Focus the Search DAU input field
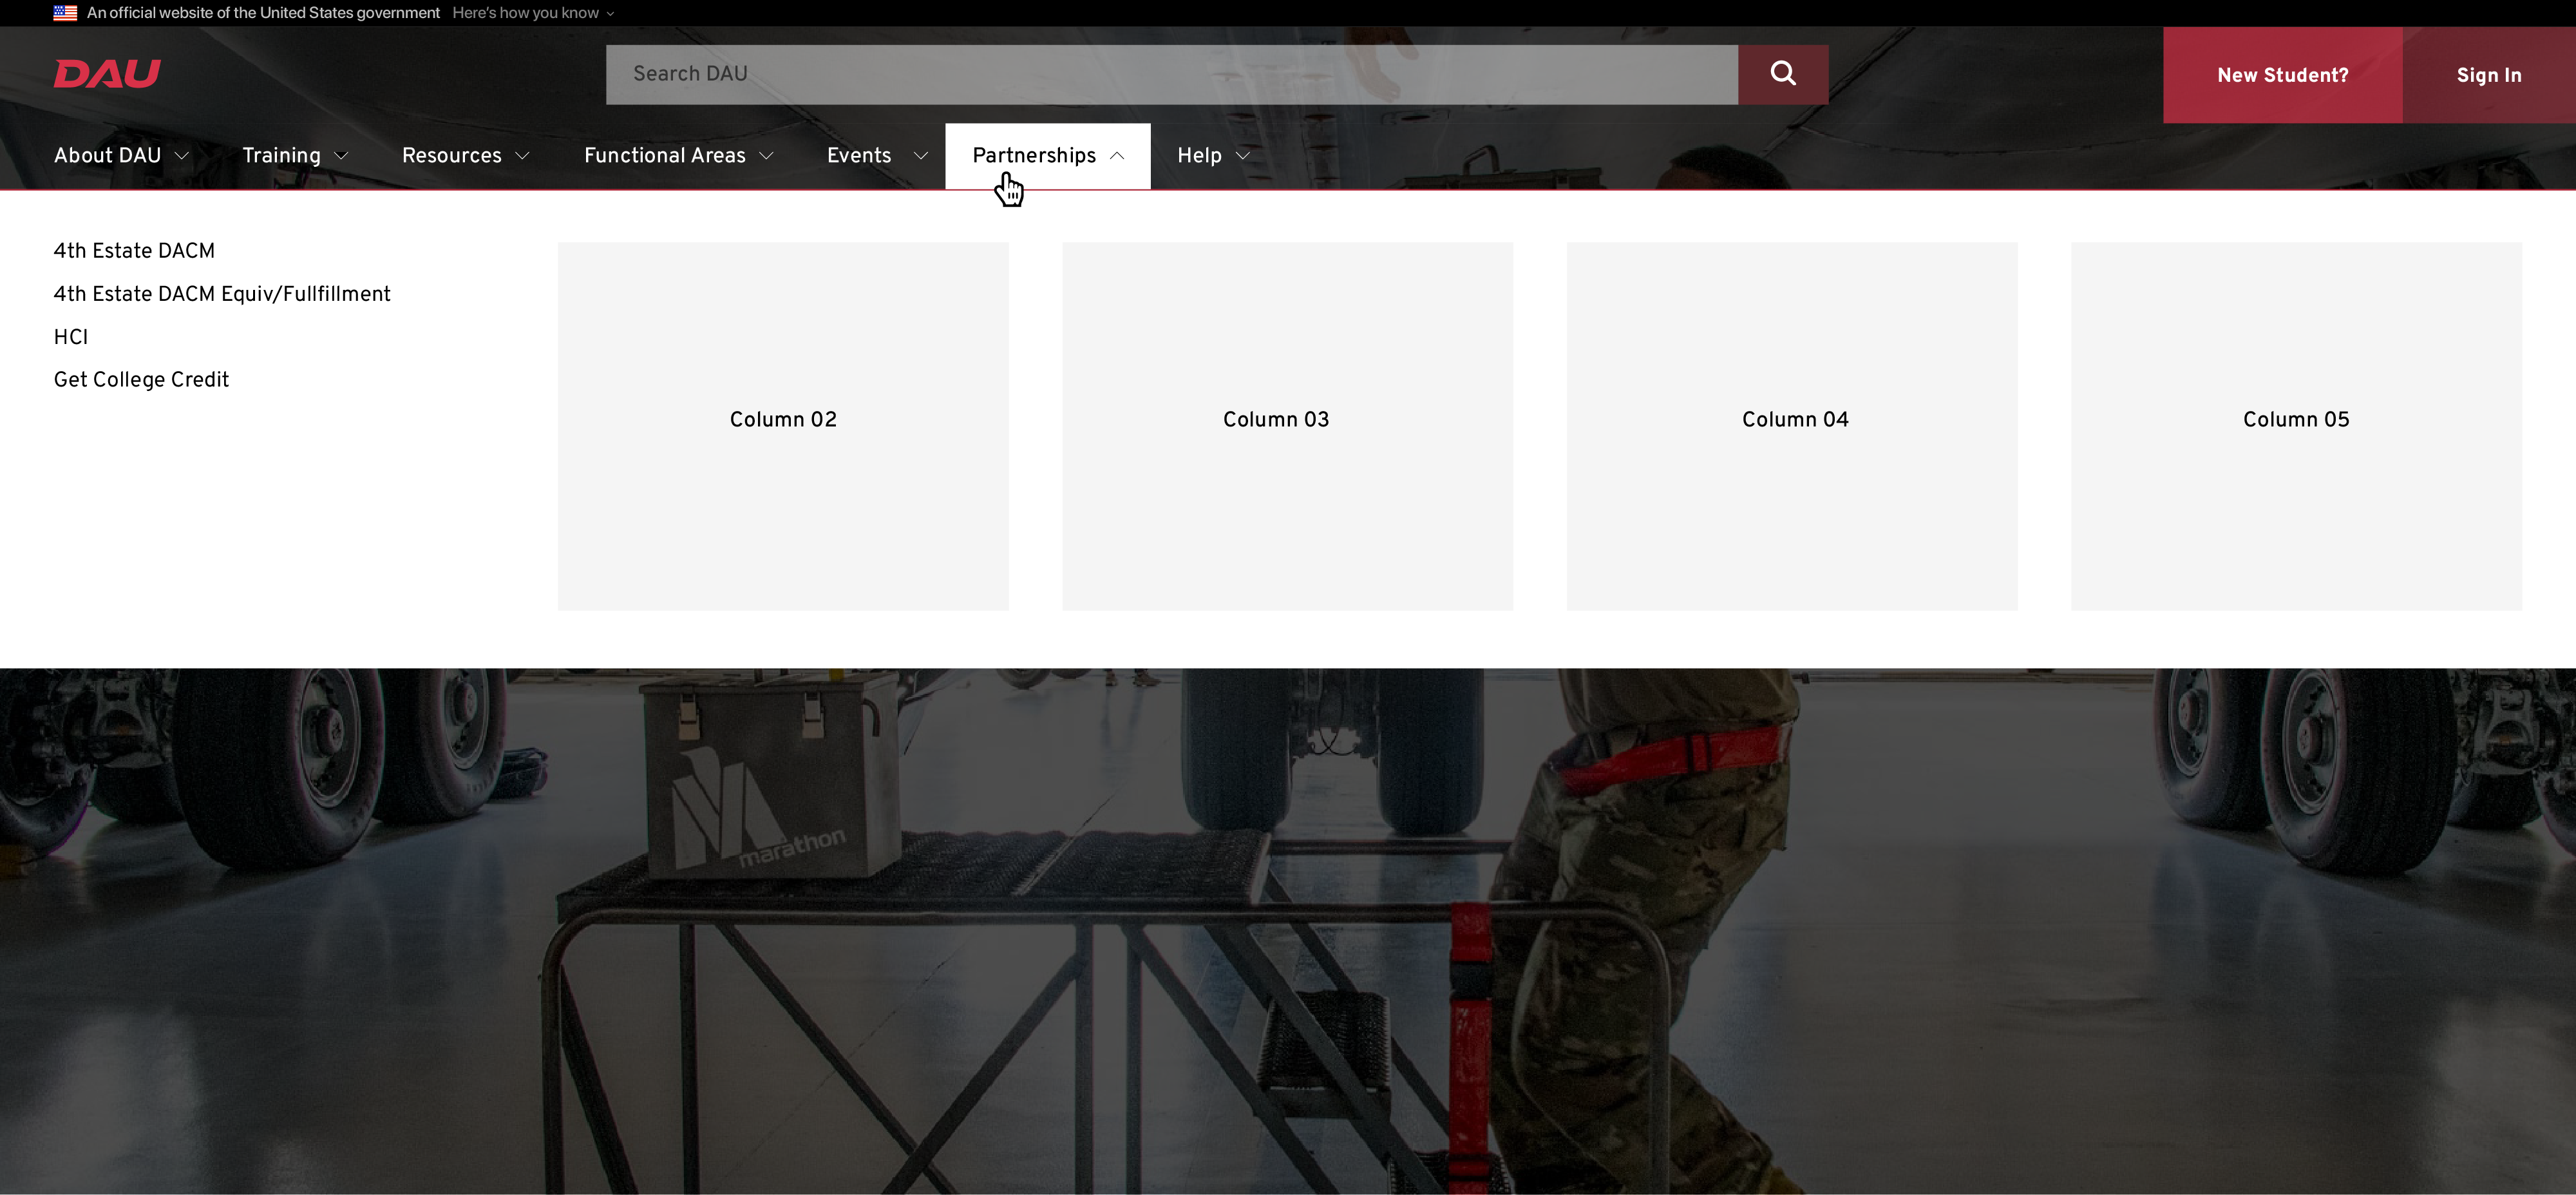 pyautogui.click(x=1171, y=74)
